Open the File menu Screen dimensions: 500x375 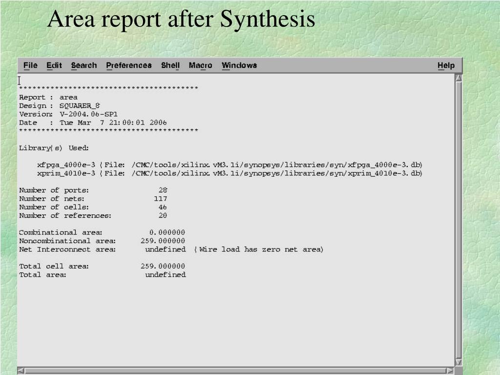30,65
